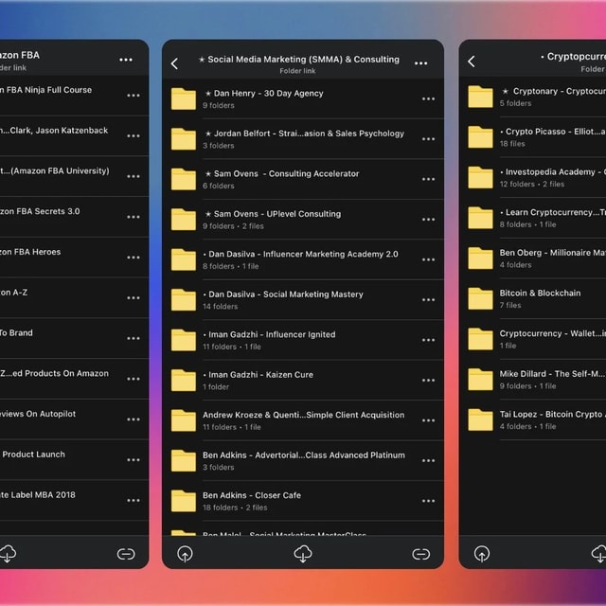Open options for Iman Gadzhi Kaizen Cure

click(x=428, y=381)
